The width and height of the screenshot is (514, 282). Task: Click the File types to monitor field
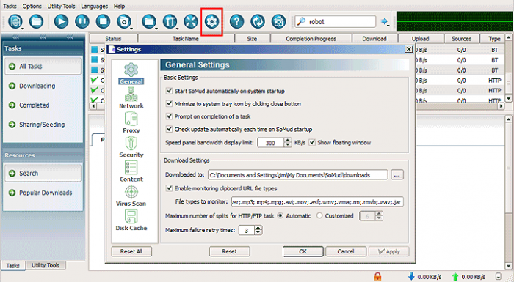(x=317, y=202)
